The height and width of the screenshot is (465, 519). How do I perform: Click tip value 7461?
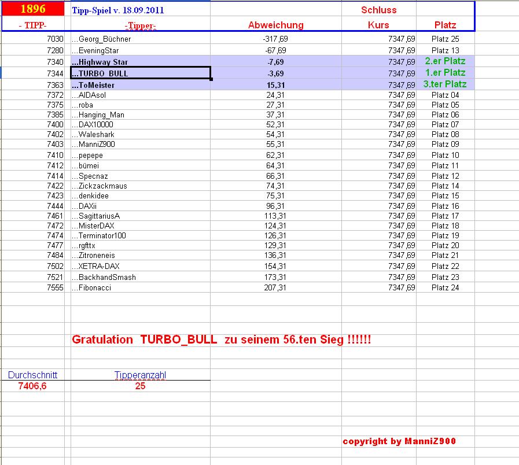pos(55,216)
